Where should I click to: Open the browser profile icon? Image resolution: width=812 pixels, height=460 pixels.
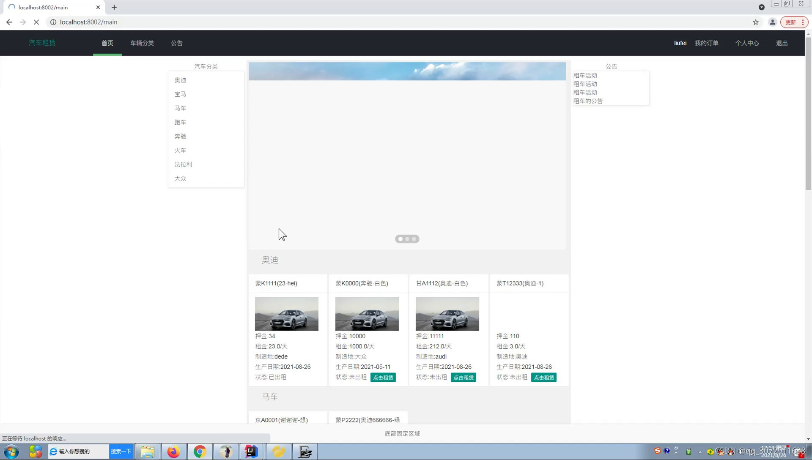[x=772, y=22]
